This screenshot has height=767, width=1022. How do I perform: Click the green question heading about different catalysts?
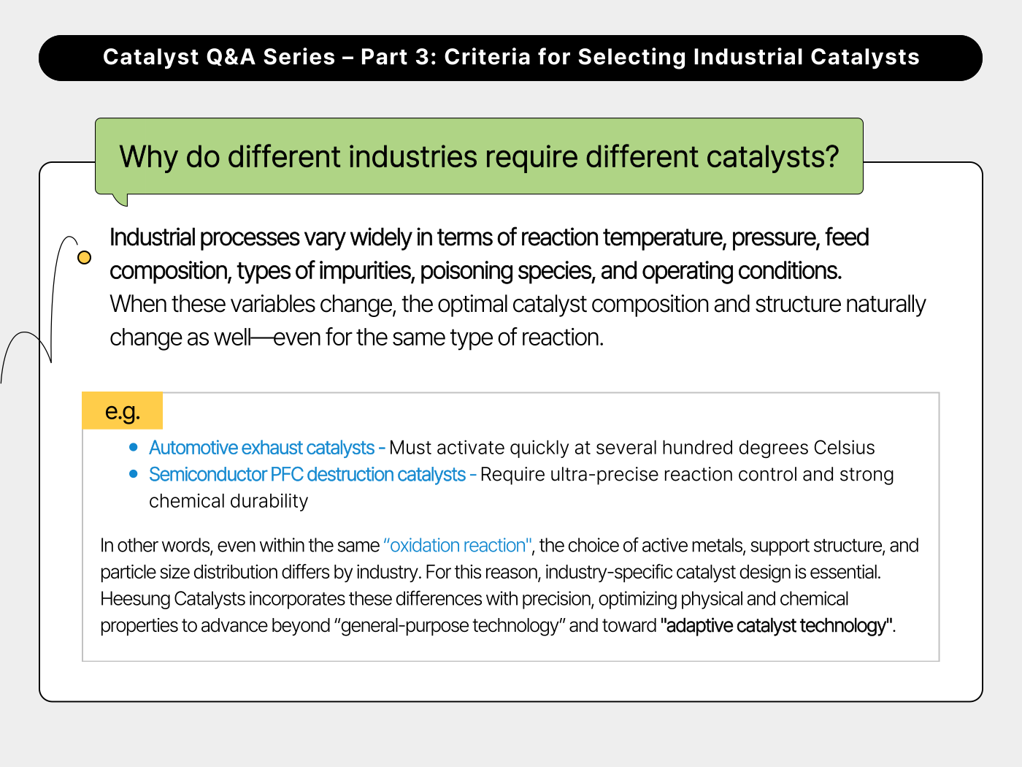tap(479, 157)
